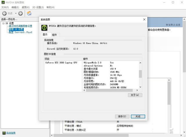Click the 细节 column header
Screen dimensions: 186x137
[112, 59]
